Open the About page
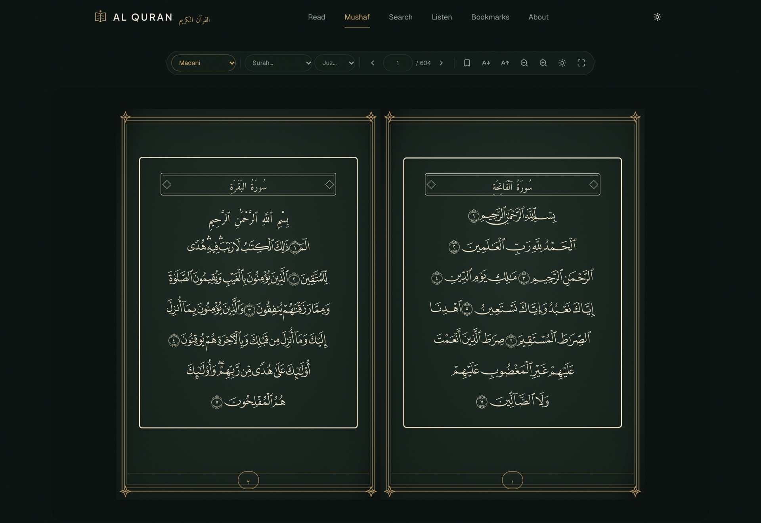 [538, 17]
